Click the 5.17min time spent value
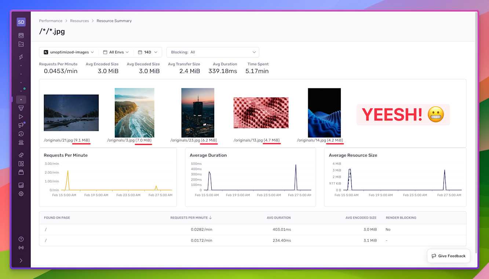The height and width of the screenshot is (279, 489). (257, 71)
